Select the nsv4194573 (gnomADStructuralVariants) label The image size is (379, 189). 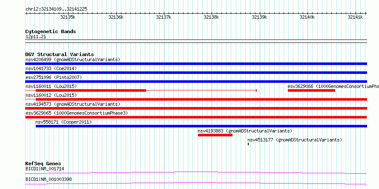pyautogui.click(x=73, y=104)
